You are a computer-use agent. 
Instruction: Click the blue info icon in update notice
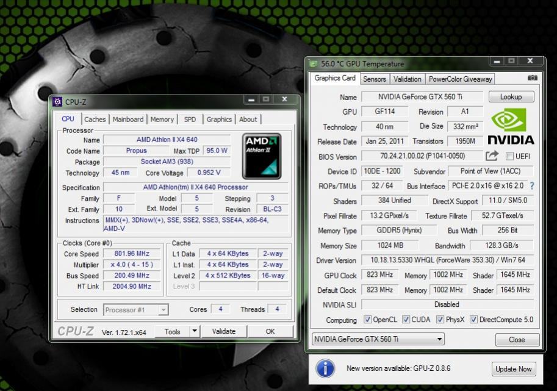point(325,368)
